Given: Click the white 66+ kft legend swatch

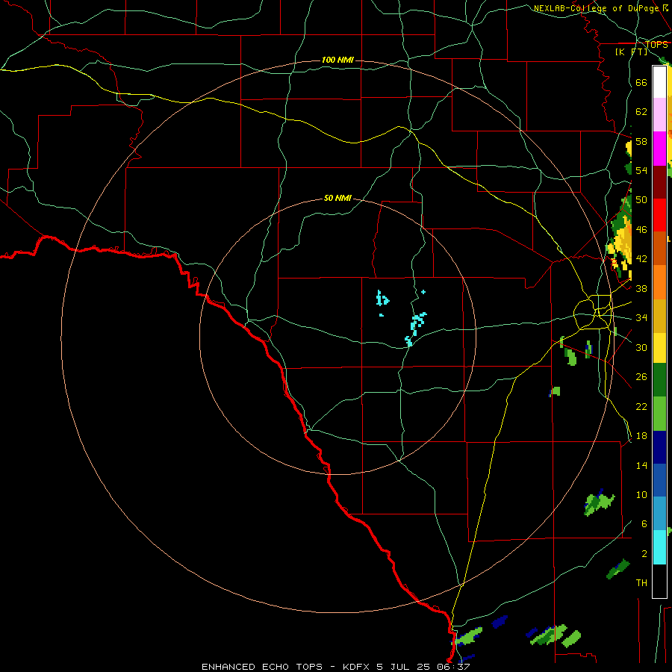Looking at the screenshot, I should click(659, 82).
